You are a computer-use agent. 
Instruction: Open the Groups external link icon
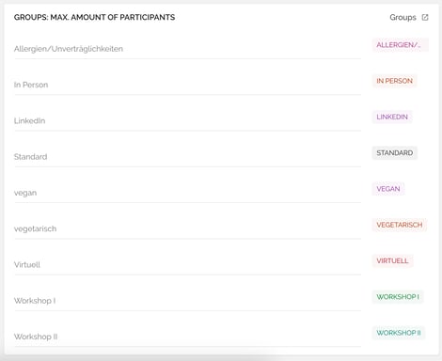click(x=425, y=17)
